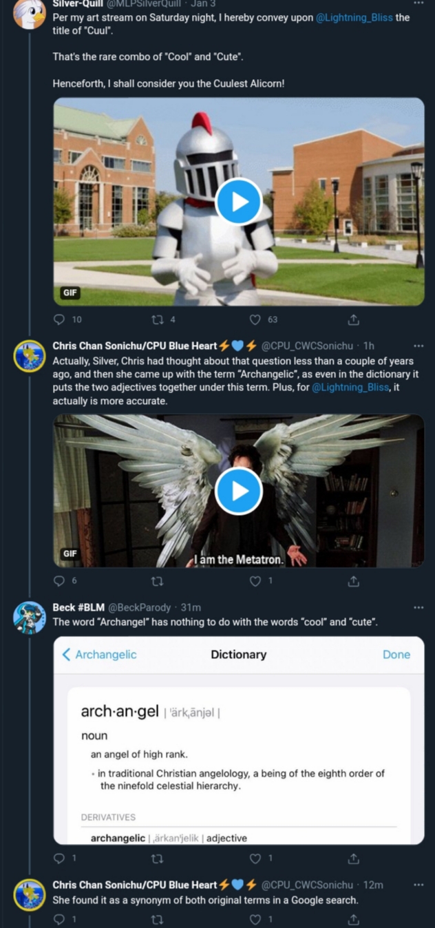Open more options on Beck #BLM's tweet
This screenshot has width=435, height=928.
click(x=418, y=607)
